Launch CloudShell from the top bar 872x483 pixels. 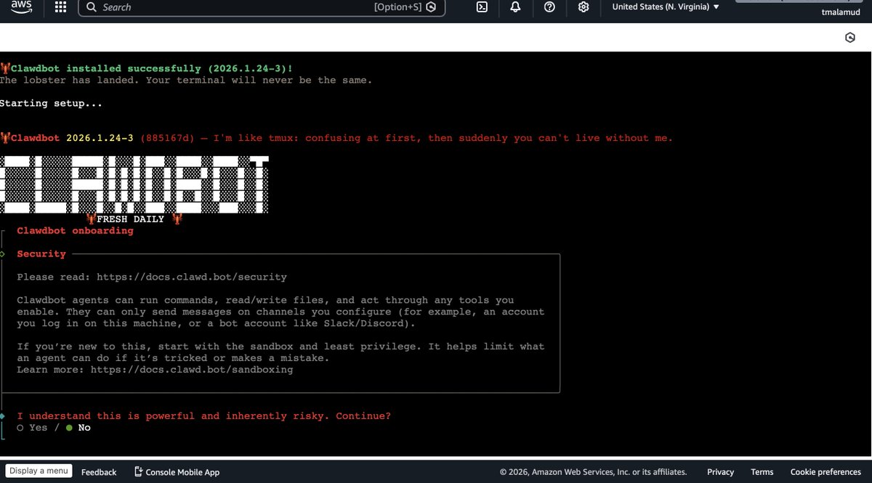tap(482, 7)
